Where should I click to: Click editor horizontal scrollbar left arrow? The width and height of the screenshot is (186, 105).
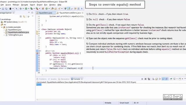click(x=42, y=75)
